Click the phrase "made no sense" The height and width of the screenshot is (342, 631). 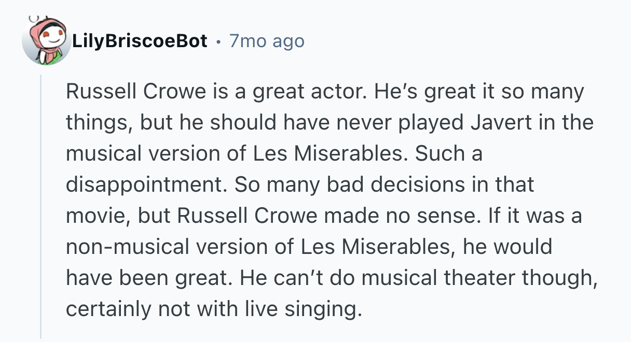403,216
